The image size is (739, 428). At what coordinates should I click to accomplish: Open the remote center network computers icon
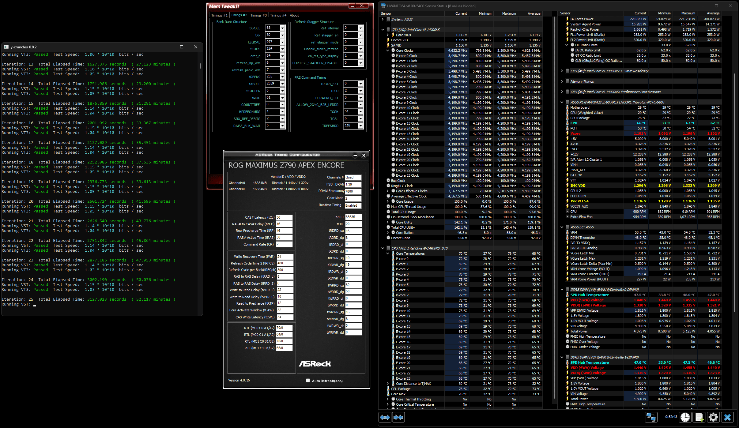pyautogui.click(x=651, y=417)
